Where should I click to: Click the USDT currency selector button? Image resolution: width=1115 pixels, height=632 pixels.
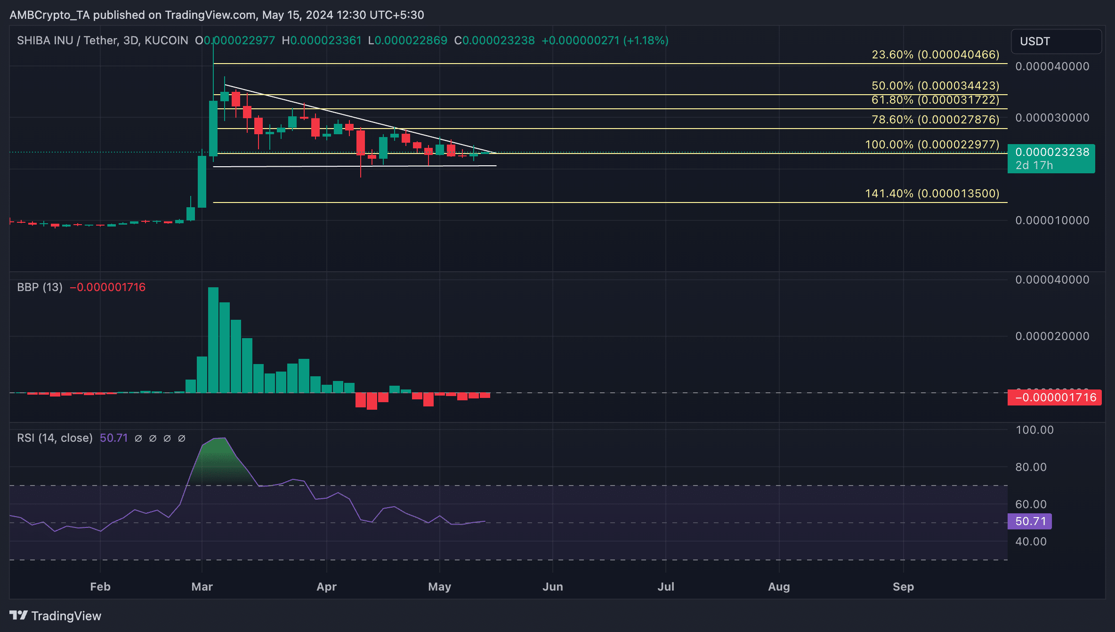click(x=1056, y=41)
